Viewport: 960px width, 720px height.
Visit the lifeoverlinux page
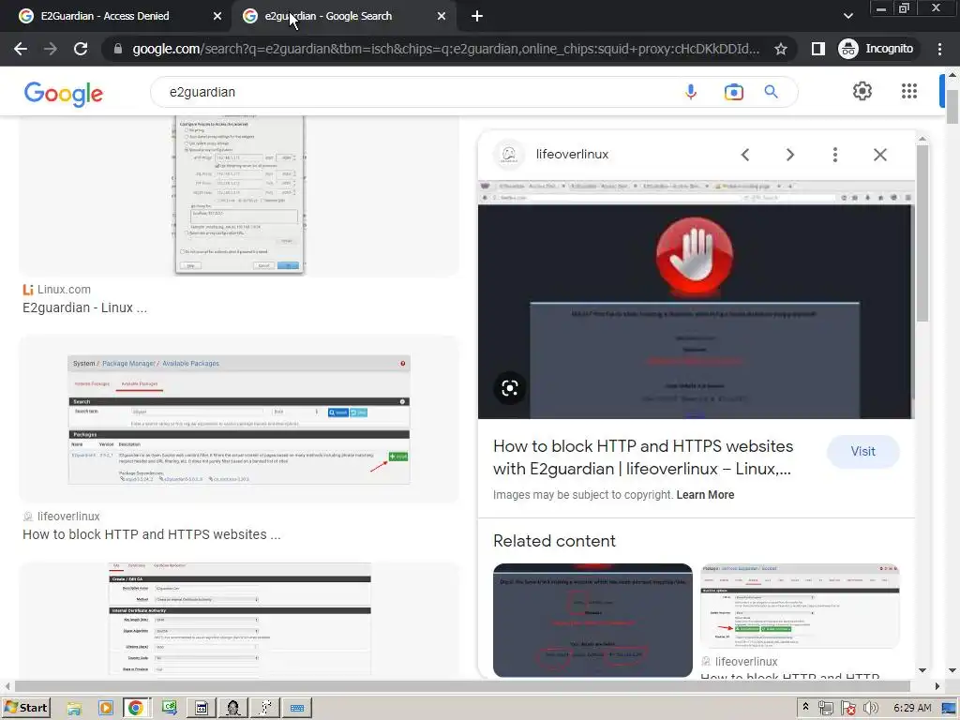(x=862, y=451)
